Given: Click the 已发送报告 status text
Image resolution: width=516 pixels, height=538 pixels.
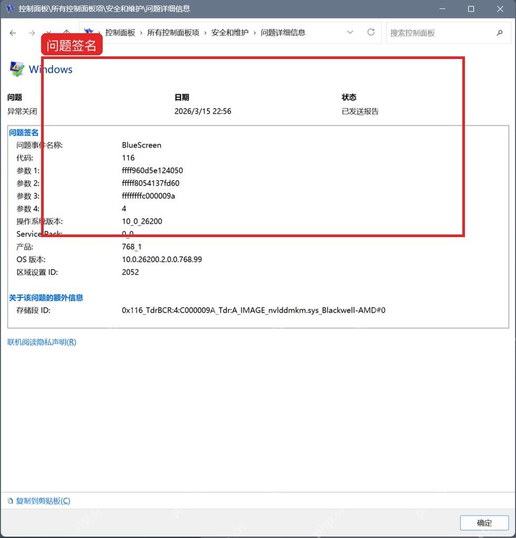Looking at the screenshot, I should point(360,112).
